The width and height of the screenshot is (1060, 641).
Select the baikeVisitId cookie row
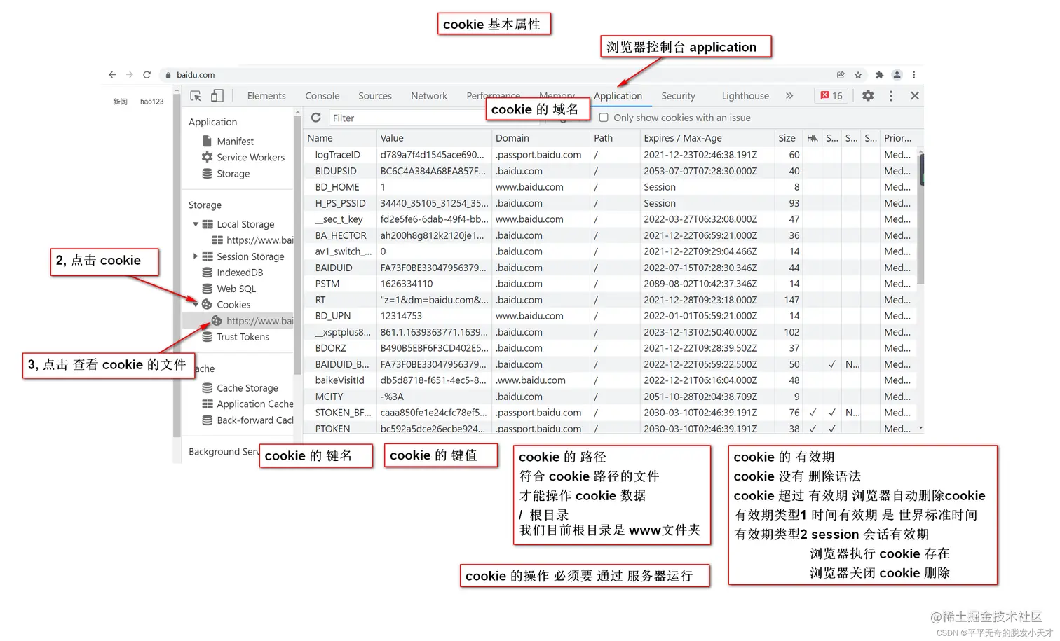pyautogui.click(x=611, y=380)
